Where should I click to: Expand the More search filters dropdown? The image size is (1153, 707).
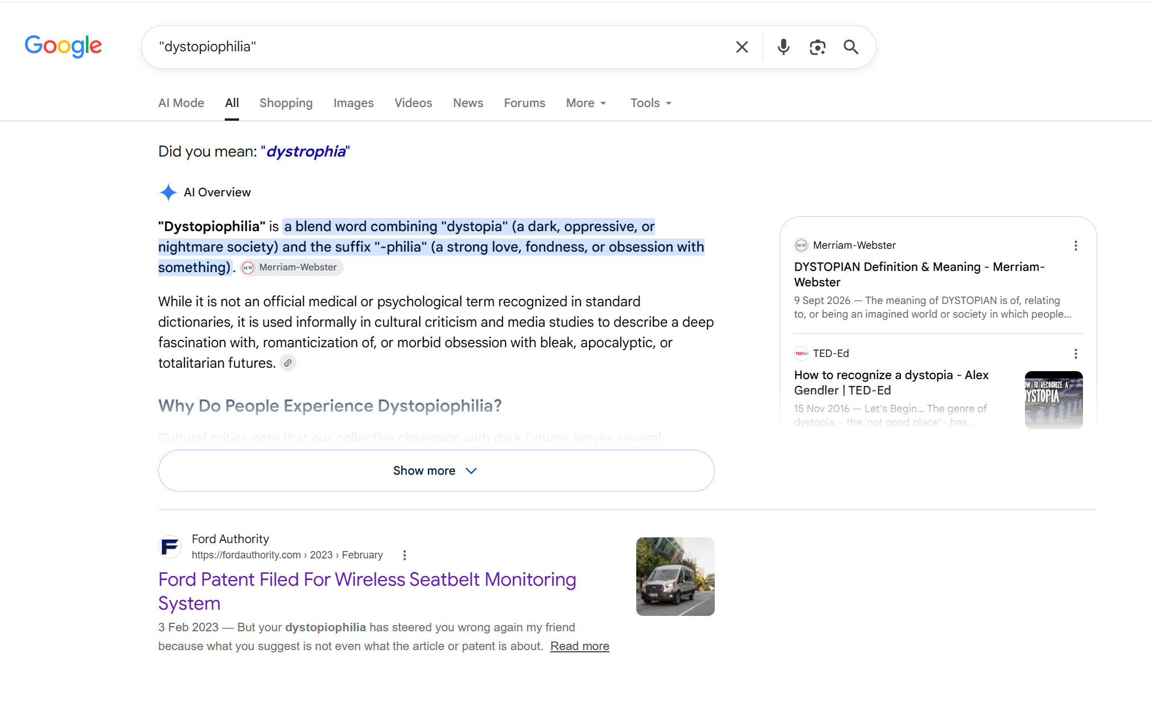586,103
